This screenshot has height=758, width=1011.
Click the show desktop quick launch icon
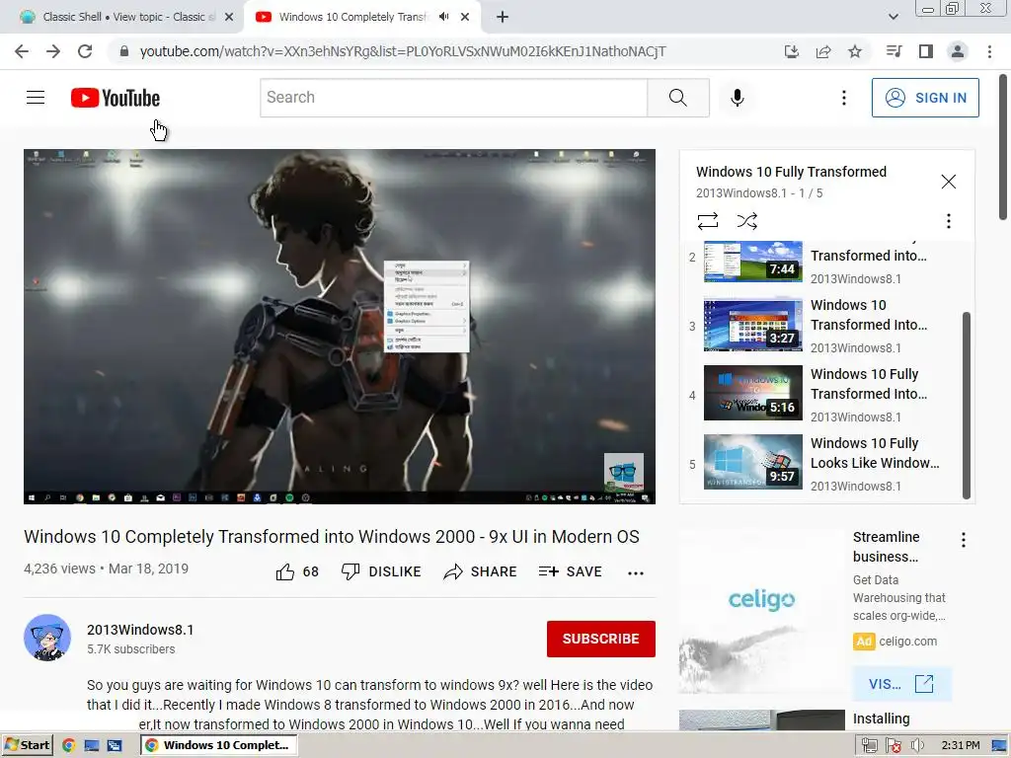pyautogui.click(x=91, y=746)
